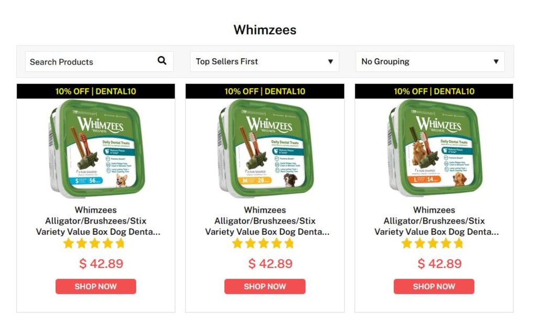The width and height of the screenshot is (537, 317).
Task: Click the third product's Whimzees Variety Value Box title
Action: [x=436, y=221]
